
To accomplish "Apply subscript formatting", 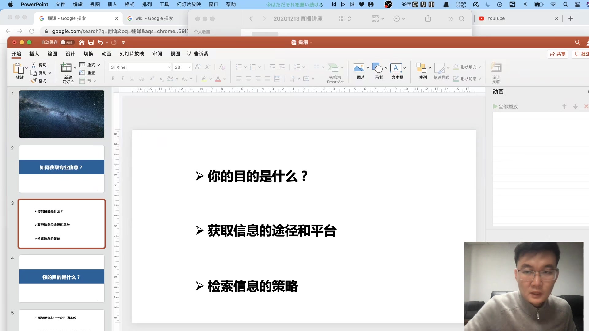I will [161, 78].
